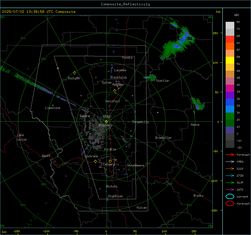Click the Ponoka town label
The width and height of the screenshot is (251, 235).
coord(127,58)
